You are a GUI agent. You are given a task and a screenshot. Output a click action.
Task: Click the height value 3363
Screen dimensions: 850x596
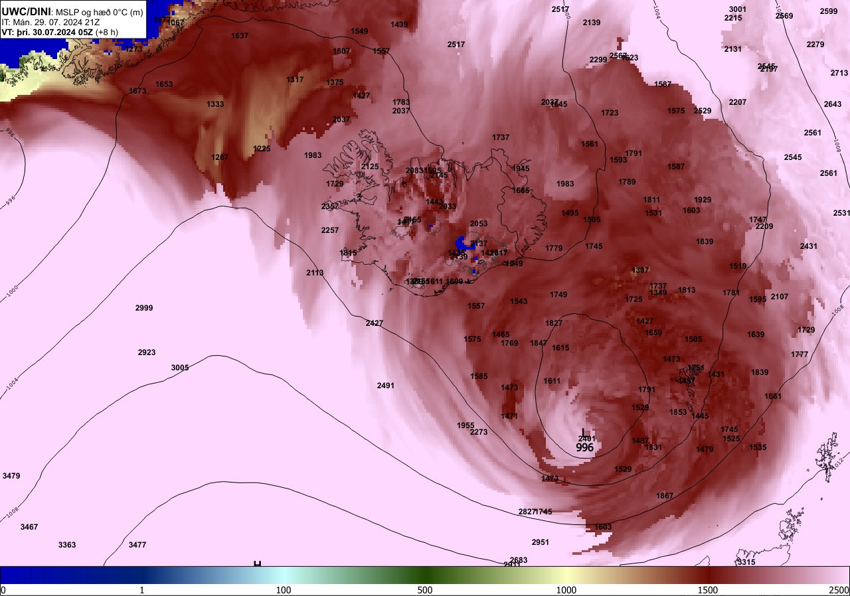[67, 545]
